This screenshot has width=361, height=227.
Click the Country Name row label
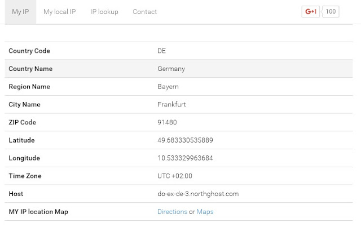pyautogui.click(x=31, y=69)
